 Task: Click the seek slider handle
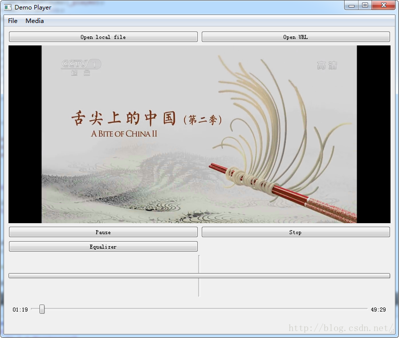click(x=42, y=309)
